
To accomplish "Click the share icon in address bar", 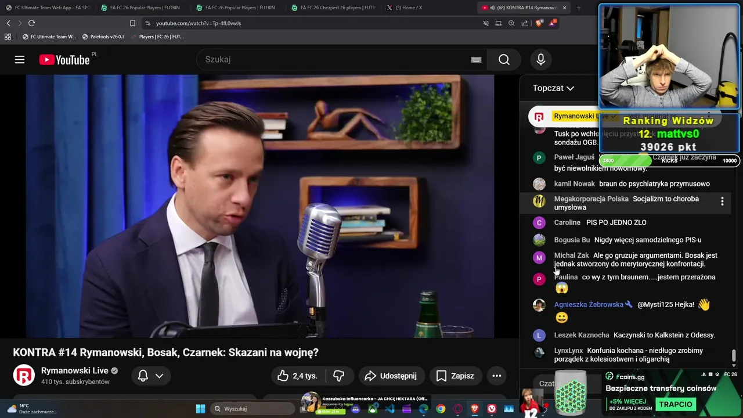I will (525, 23).
